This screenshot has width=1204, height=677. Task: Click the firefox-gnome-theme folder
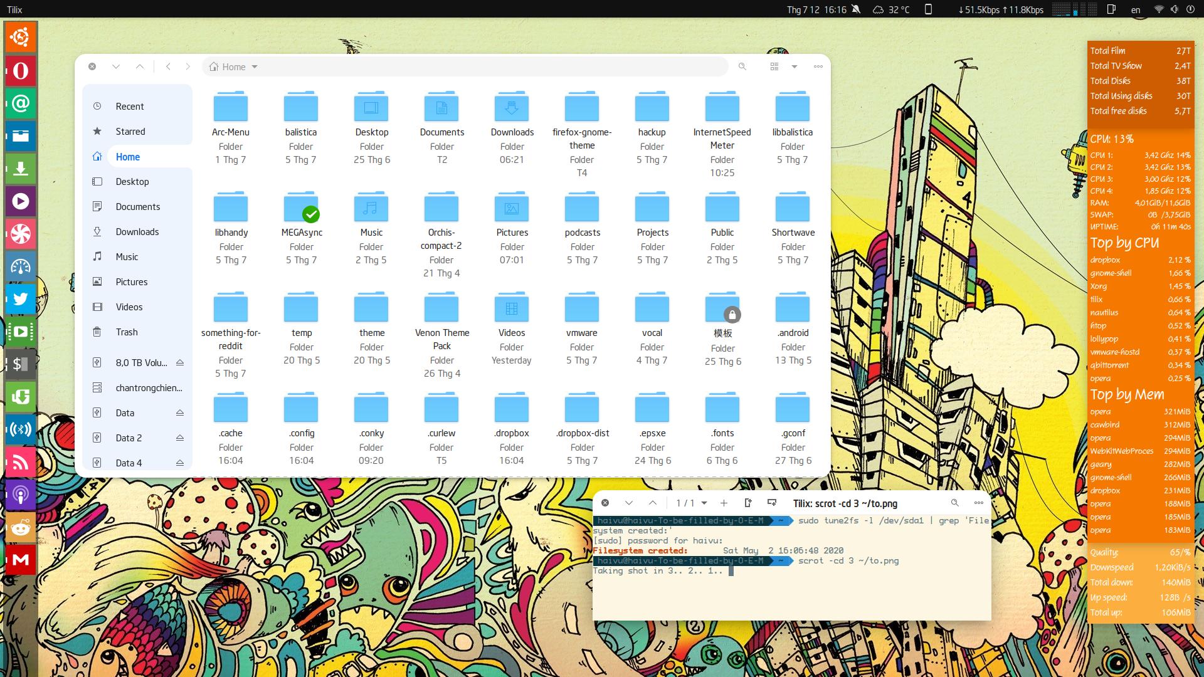(x=582, y=134)
